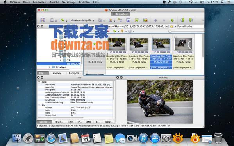Switch to the Lesezeic... tab
Screen dimensions: 234x146
click(x=57, y=73)
